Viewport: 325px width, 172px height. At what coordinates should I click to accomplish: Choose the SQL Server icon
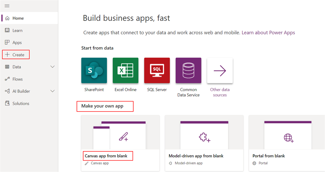(x=157, y=71)
